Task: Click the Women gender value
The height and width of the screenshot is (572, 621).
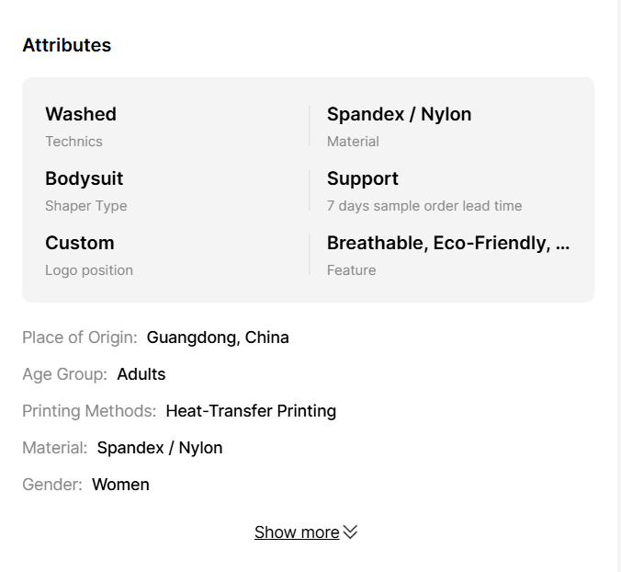Action: (120, 485)
